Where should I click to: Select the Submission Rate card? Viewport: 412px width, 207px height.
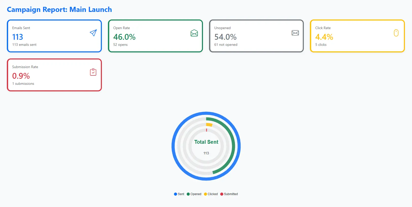(54, 75)
